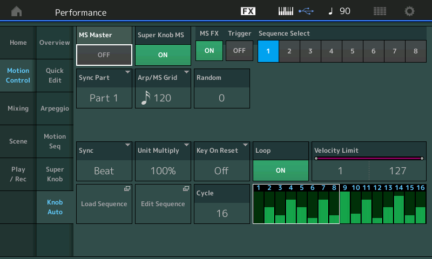Open the Utility settings gear

point(410,11)
